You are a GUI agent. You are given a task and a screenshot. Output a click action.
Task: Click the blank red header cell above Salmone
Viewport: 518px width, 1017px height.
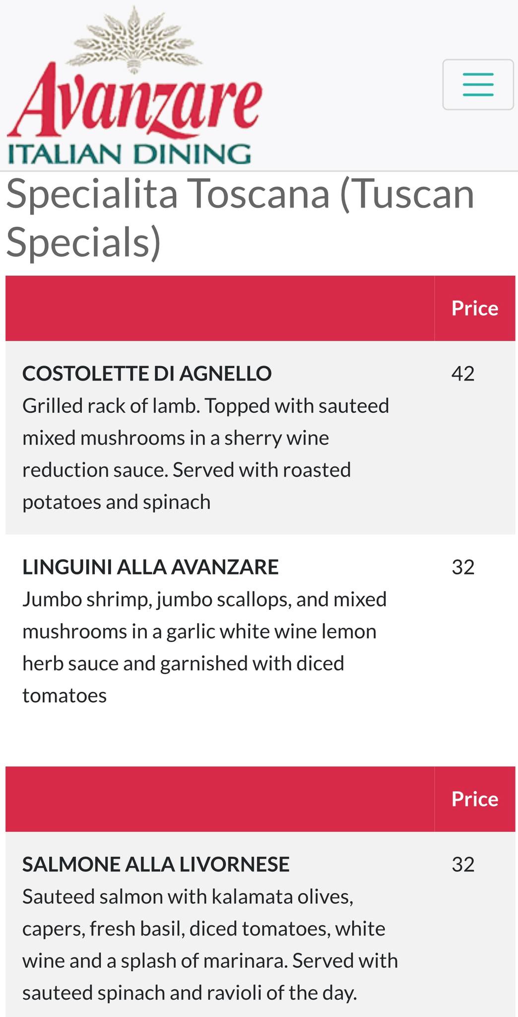point(220,799)
